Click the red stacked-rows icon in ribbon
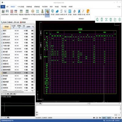 pyautogui.click(x=12, y=11)
